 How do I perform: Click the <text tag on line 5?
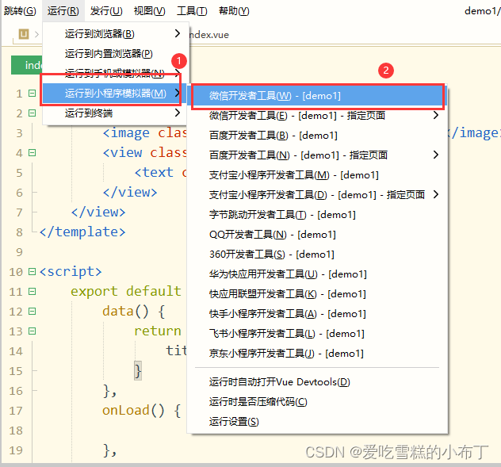coord(154,172)
